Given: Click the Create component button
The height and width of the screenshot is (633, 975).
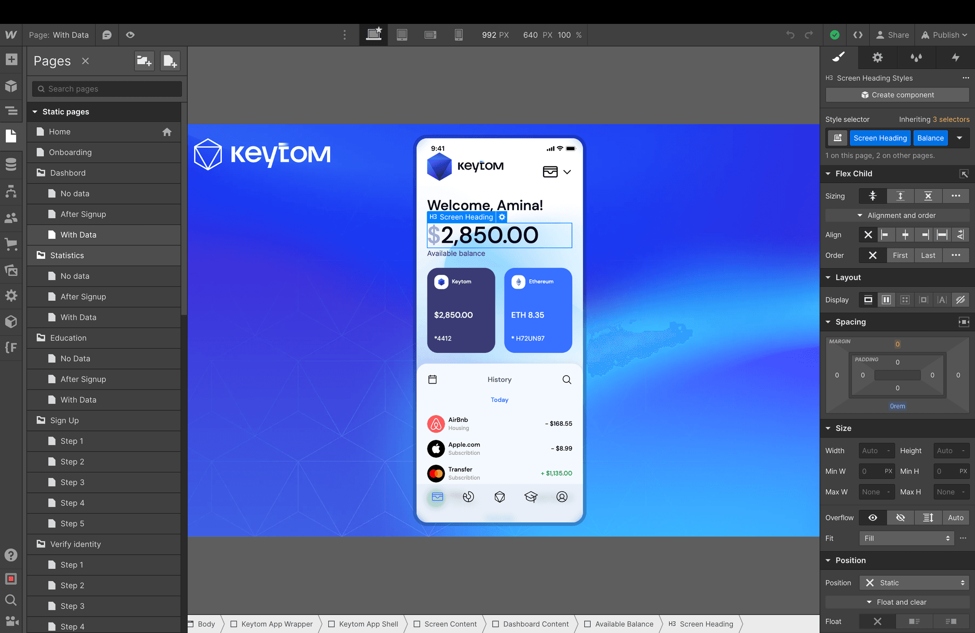Looking at the screenshot, I should pos(897,95).
